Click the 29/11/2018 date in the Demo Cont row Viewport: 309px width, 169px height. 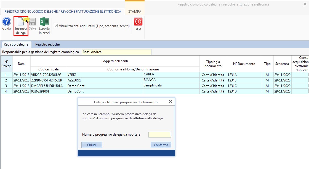coord(21,86)
